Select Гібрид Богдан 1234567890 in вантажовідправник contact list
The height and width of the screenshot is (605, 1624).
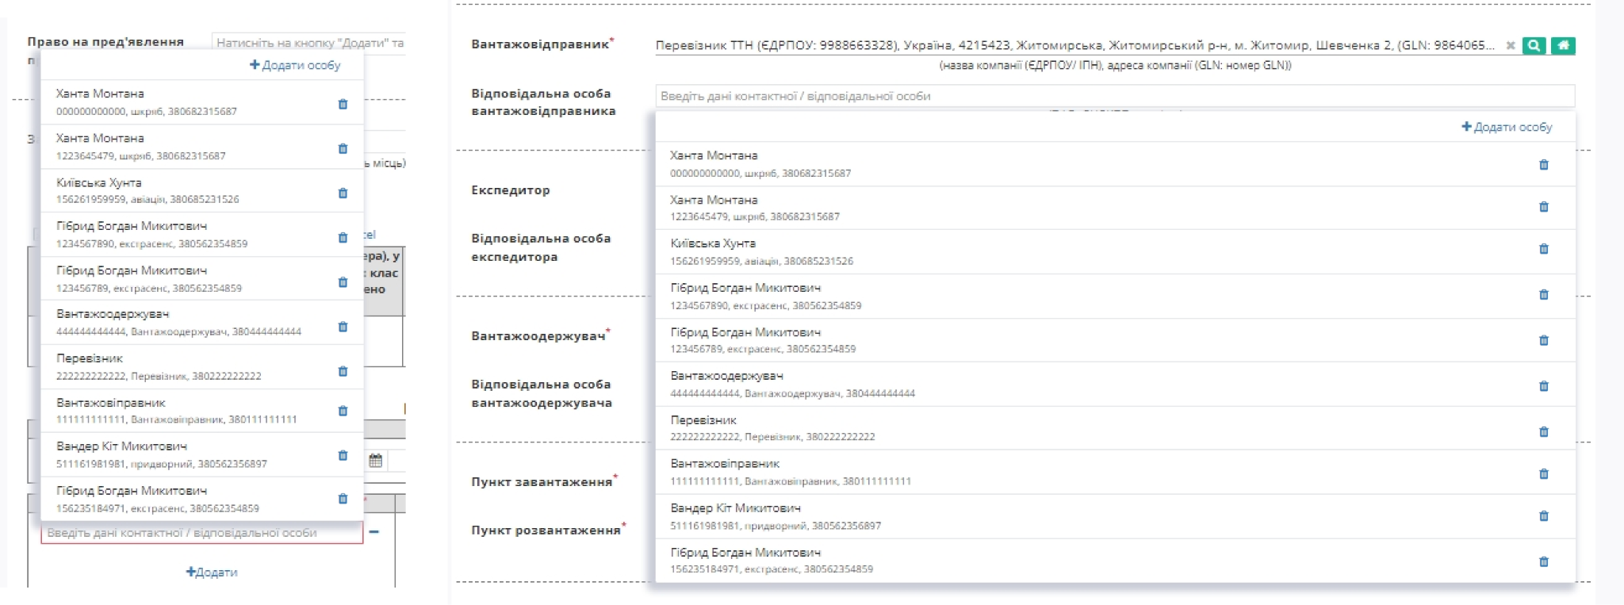pos(1116,297)
